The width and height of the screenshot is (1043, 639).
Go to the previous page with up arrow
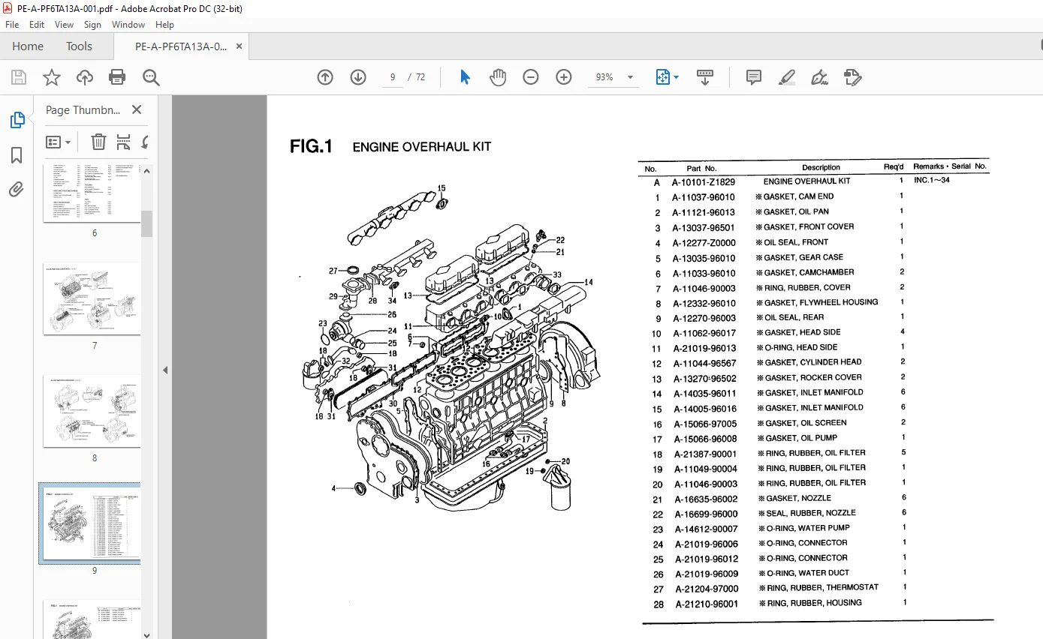point(325,77)
